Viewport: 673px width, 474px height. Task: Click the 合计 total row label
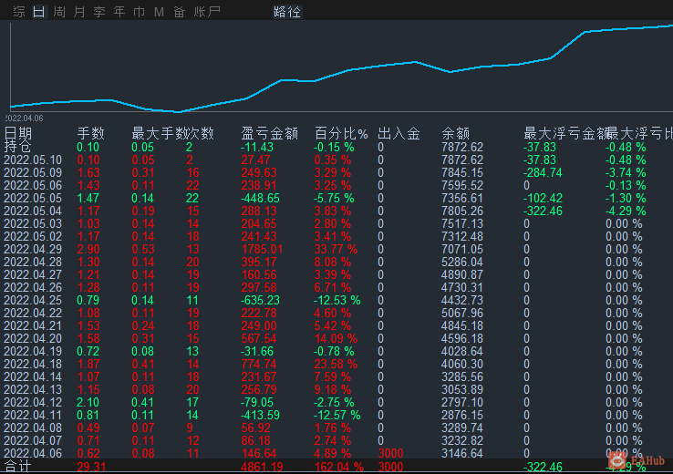tap(18, 467)
